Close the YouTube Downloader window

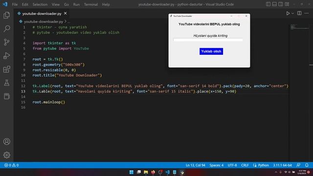click(x=246, y=16)
